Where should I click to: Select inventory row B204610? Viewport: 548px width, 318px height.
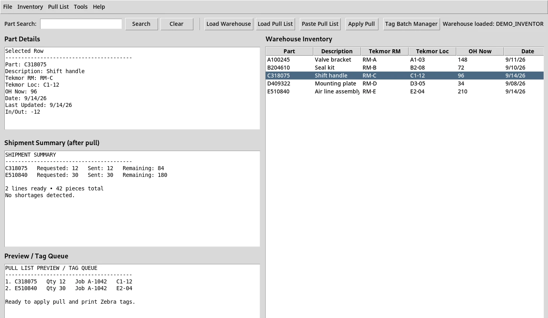[x=405, y=68]
